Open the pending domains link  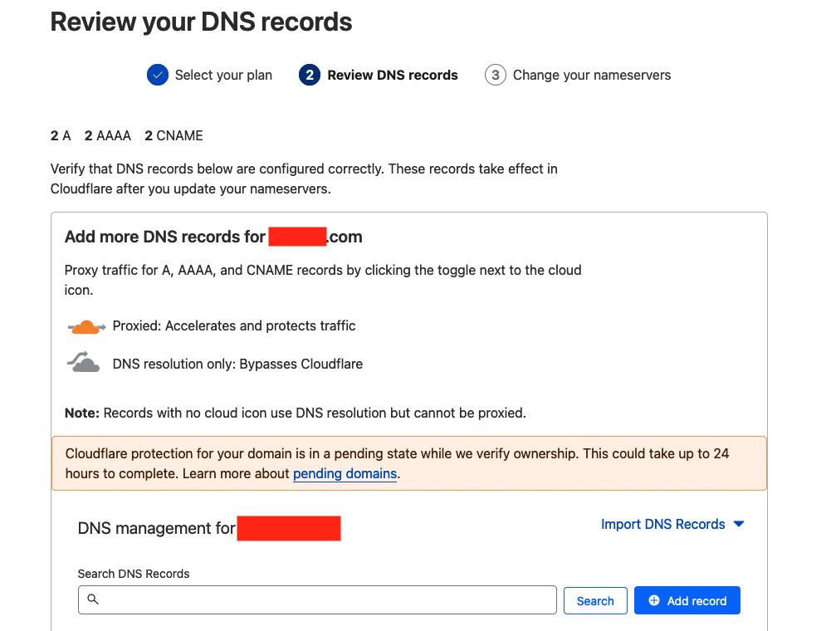pos(345,474)
